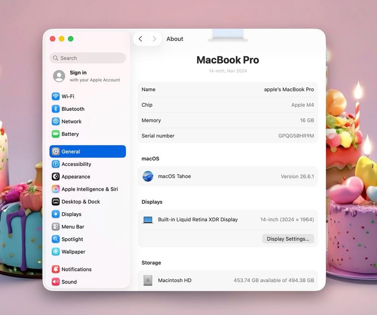
Task: Go forward with the right chevron
Action: click(154, 39)
